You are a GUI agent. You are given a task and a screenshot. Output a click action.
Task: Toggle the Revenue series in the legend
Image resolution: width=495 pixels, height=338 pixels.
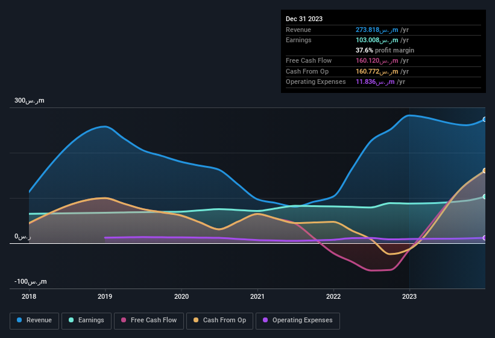pos(35,320)
